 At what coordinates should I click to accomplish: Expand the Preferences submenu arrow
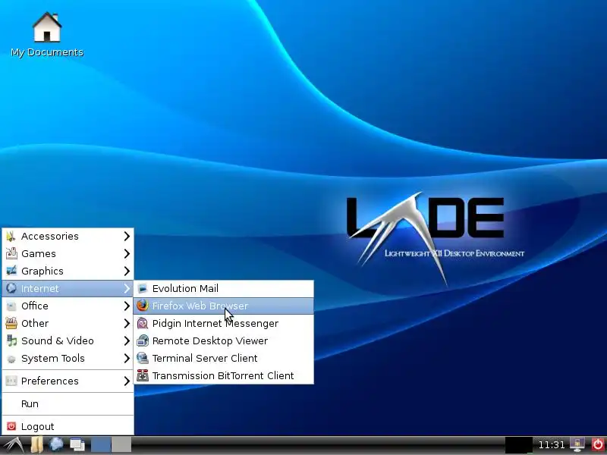pyautogui.click(x=127, y=381)
